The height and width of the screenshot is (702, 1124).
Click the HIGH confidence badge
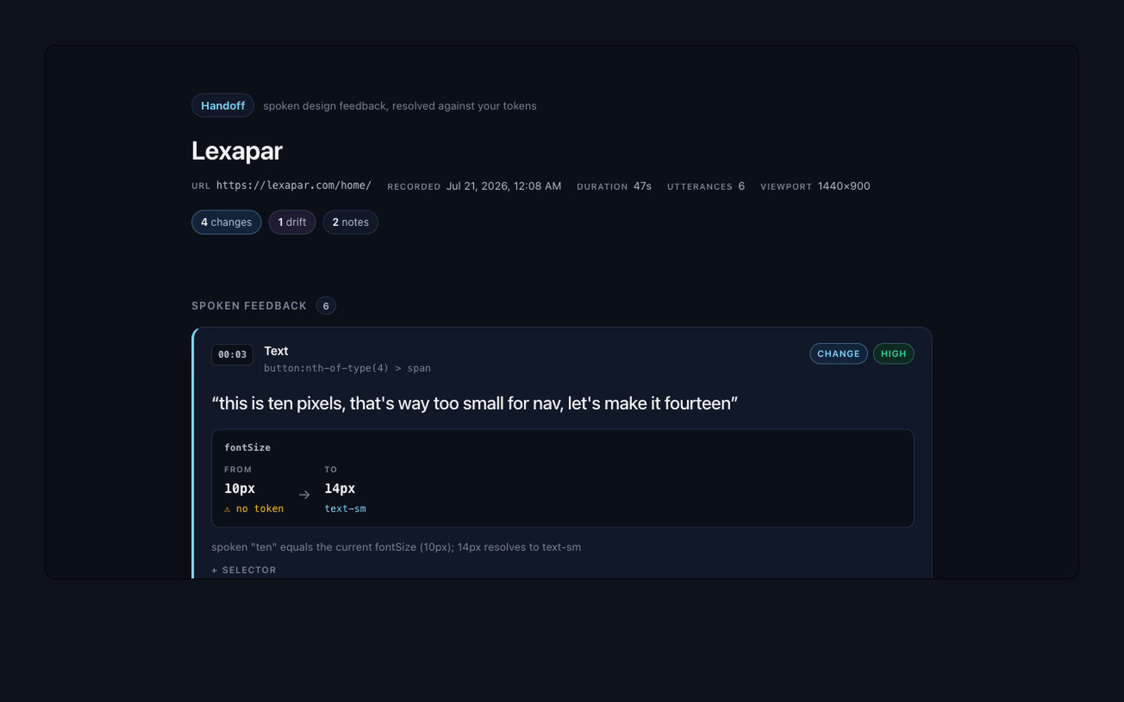pos(894,354)
